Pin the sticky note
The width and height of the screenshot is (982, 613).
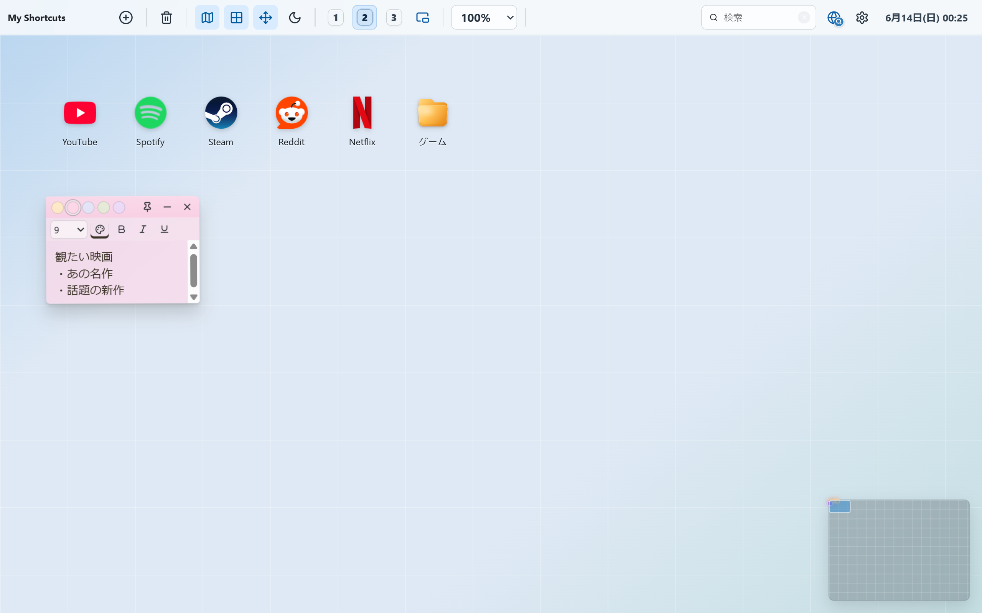pos(147,207)
